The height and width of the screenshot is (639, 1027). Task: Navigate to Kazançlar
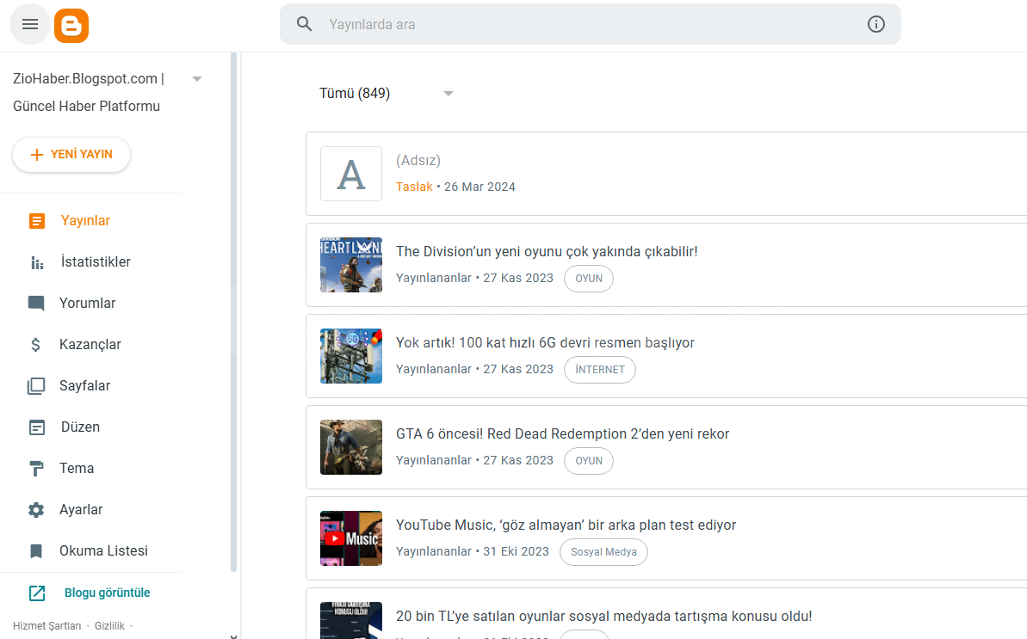[x=90, y=344]
